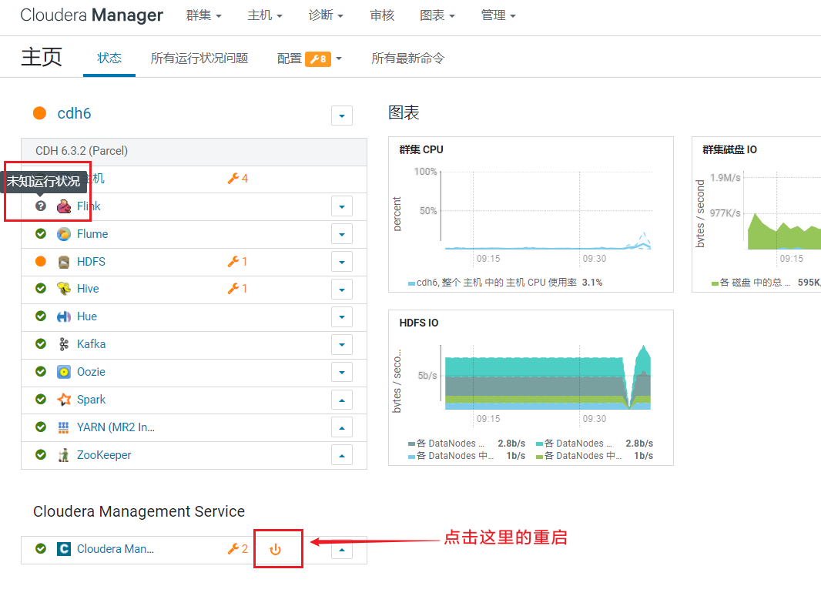Open the Hive service actions dropdown
This screenshot has height=596, width=821.
[342, 289]
